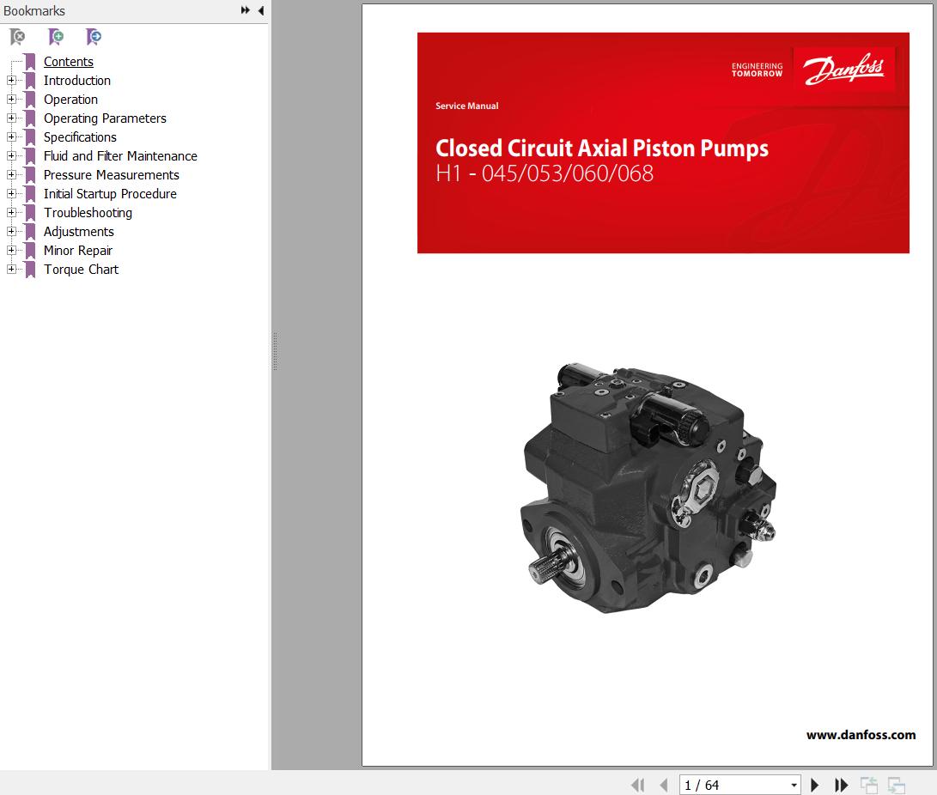Click the Danfoss logo on the cover
Viewport: 937px width, 795px height.
843,69
